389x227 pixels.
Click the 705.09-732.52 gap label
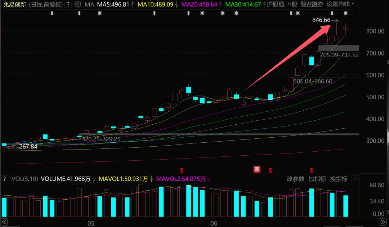pos(339,55)
